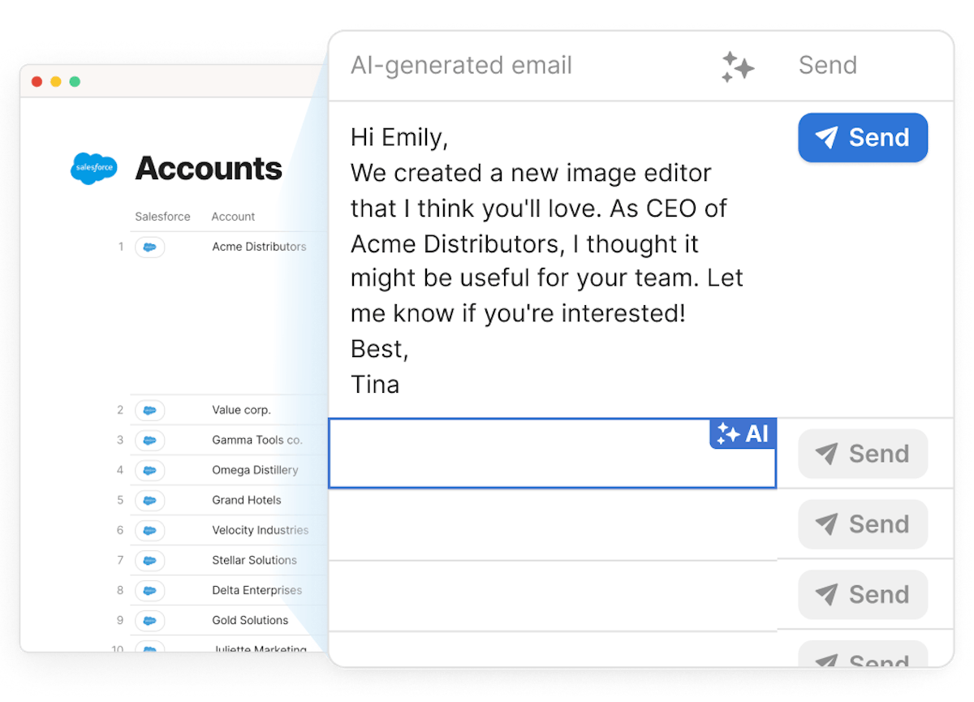Open the Stellar Solutions account

[x=255, y=560]
